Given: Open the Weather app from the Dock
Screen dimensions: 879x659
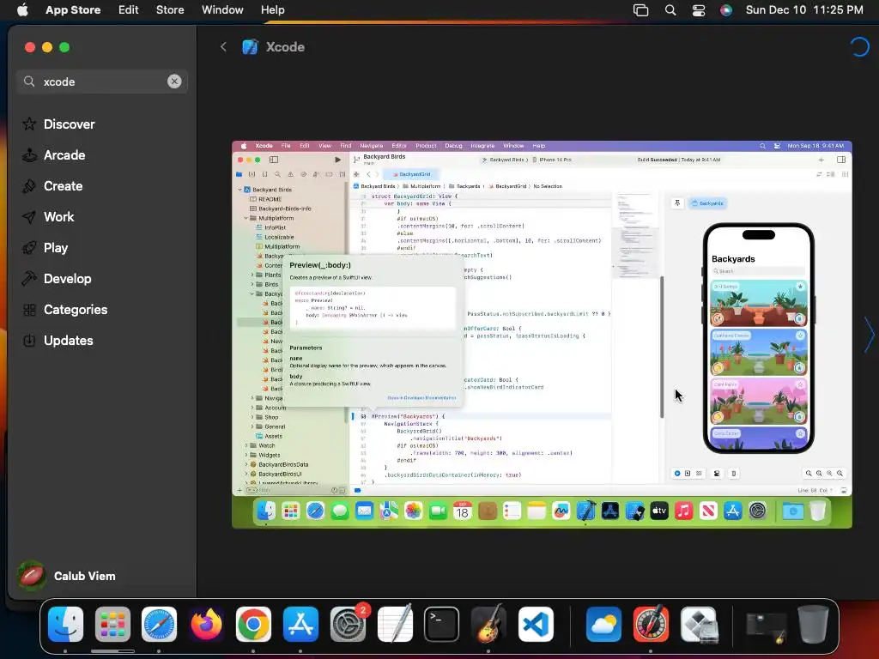Looking at the screenshot, I should pyautogui.click(x=603, y=625).
